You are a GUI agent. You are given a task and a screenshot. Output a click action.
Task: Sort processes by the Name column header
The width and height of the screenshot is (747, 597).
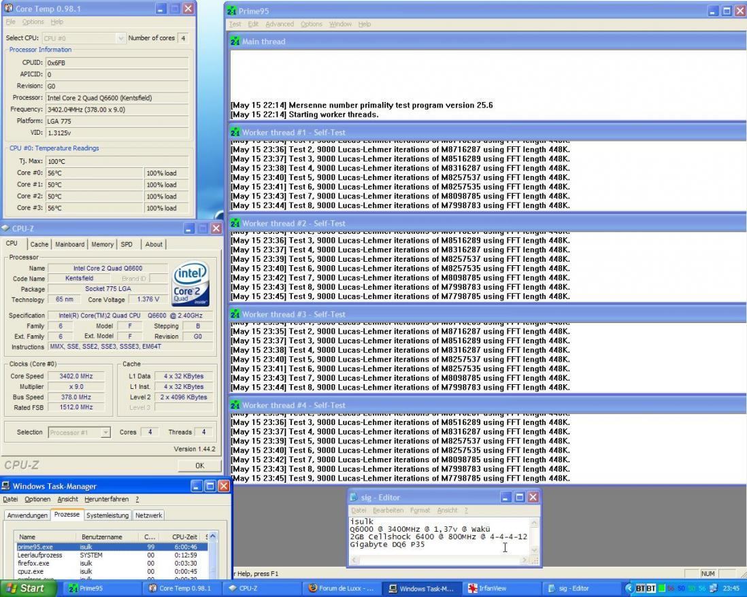click(45, 536)
